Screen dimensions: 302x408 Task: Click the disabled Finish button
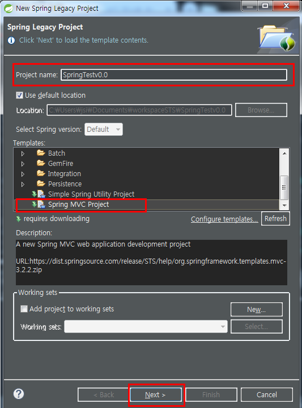click(211, 395)
